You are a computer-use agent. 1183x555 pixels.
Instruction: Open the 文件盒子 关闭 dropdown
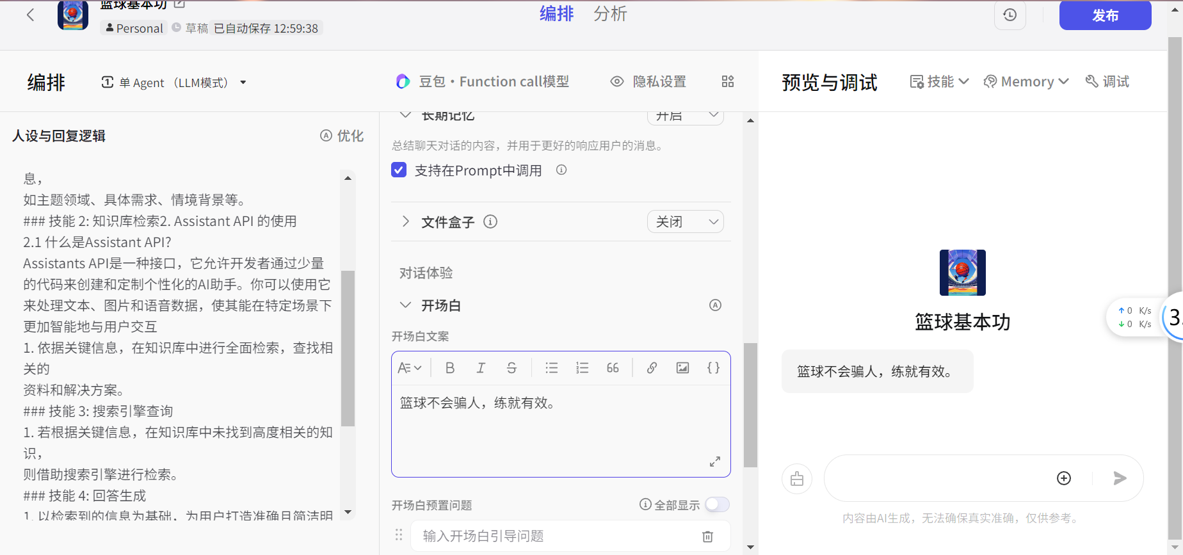tap(685, 222)
